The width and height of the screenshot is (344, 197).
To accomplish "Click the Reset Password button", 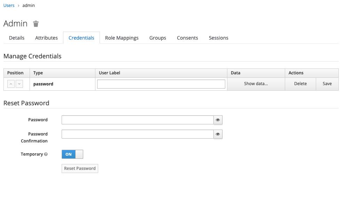I will point(80,169).
